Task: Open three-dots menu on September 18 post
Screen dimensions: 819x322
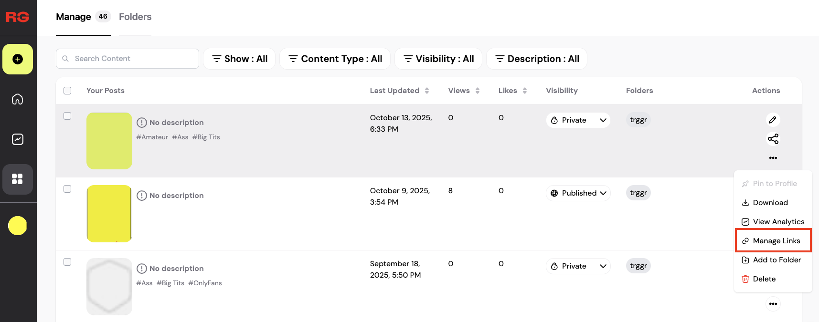Action: click(x=773, y=304)
